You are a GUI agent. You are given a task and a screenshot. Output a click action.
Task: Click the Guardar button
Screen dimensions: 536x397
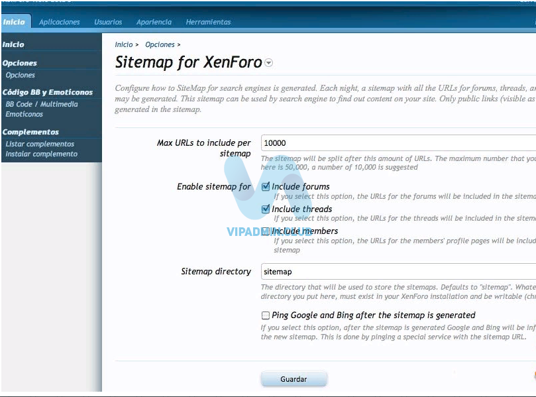294,379
